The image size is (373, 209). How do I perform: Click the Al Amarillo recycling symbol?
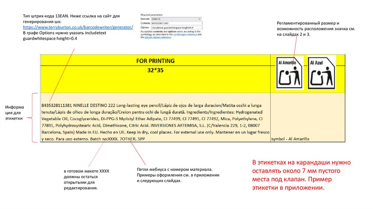pyautogui.click(x=290, y=73)
